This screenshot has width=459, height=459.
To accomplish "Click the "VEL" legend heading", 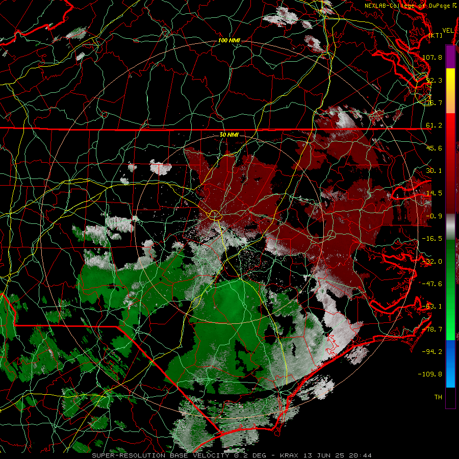I will pyautogui.click(x=448, y=31).
